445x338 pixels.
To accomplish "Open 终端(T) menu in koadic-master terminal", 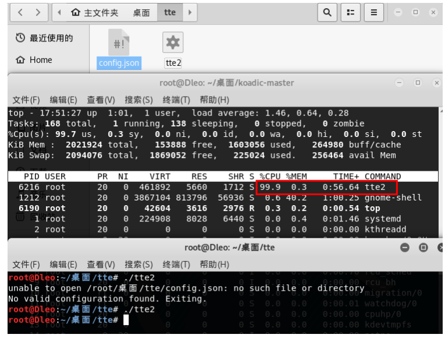I will pos(176,100).
